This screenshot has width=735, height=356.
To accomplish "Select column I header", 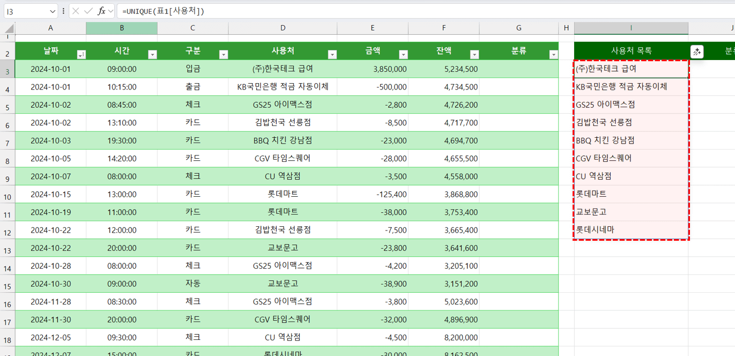I will [630, 28].
